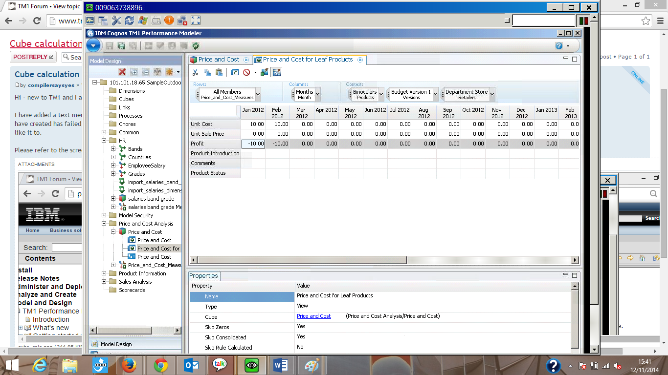Select the Dimensions folder

[x=132, y=91]
